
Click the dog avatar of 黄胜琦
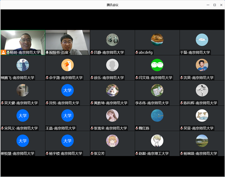pyautogui.click(x=112, y=90)
